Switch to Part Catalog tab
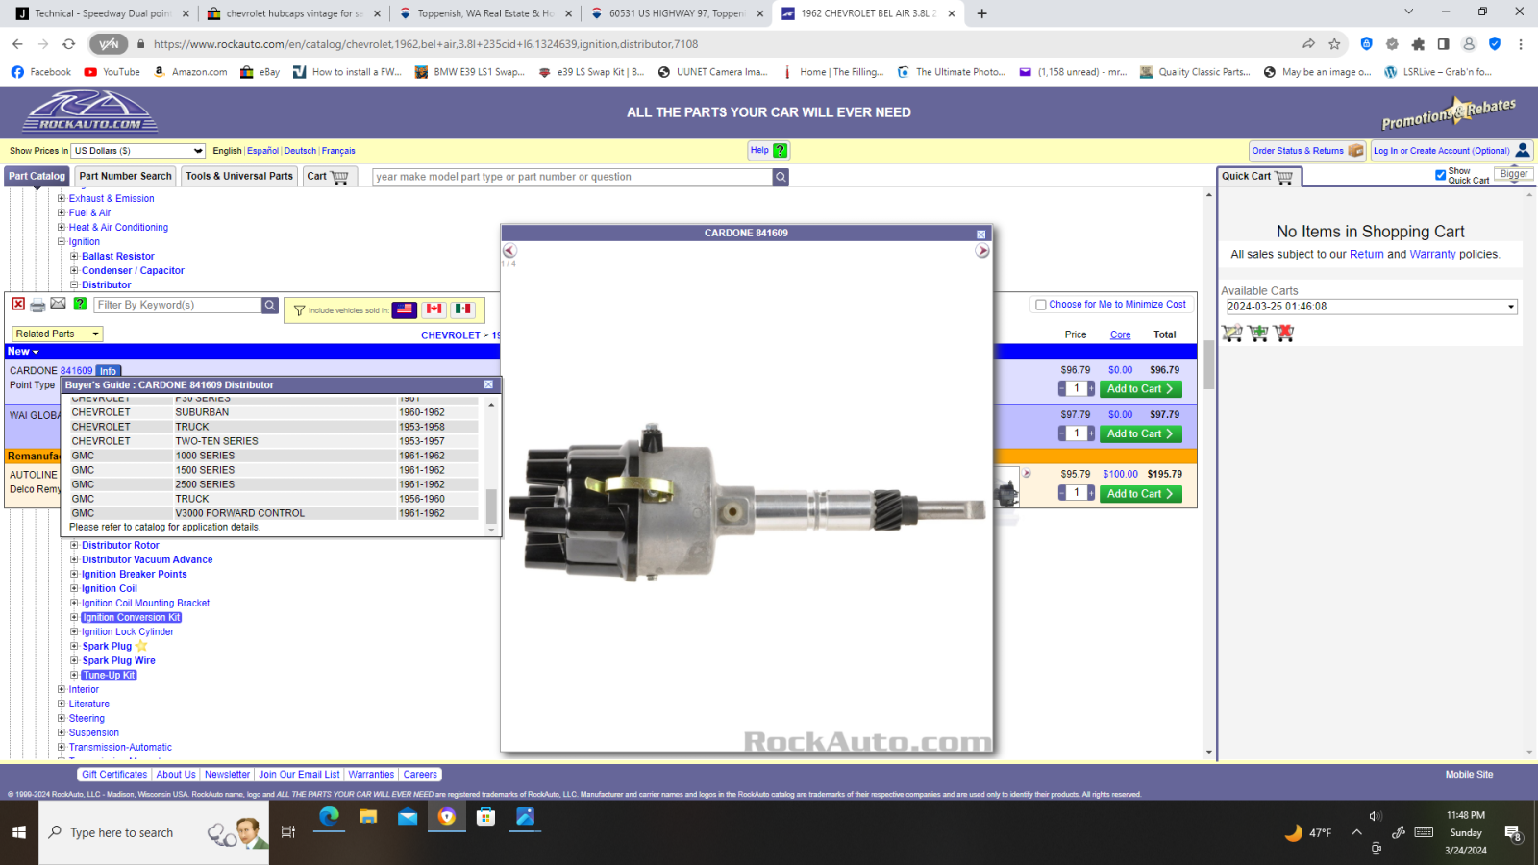Viewport: 1538px width, 865px height. [x=37, y=176]
